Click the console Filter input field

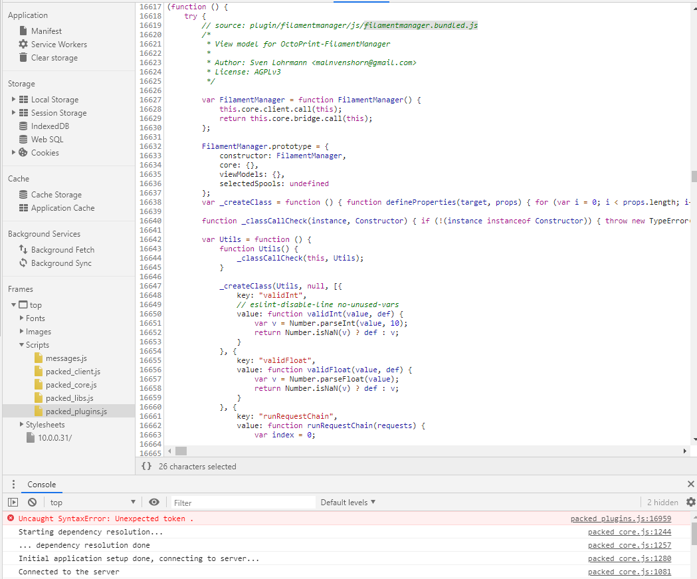click(243, 503)
